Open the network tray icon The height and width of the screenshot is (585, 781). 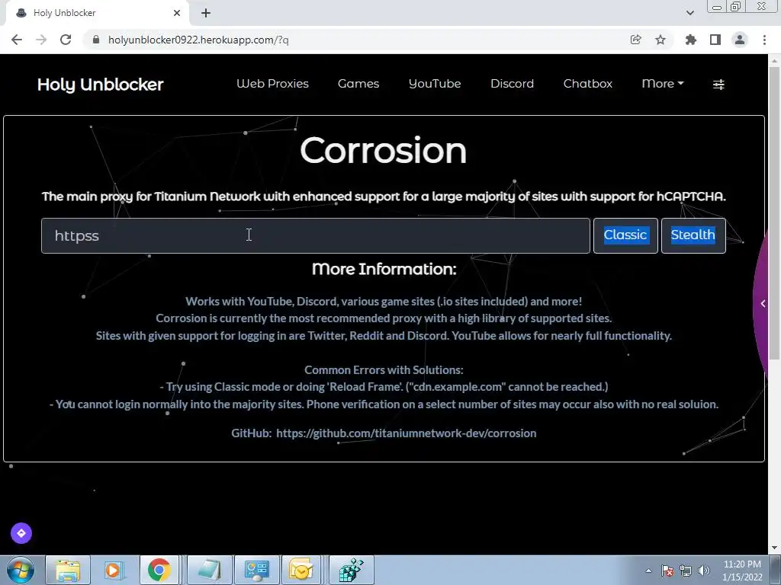(686, 571)
